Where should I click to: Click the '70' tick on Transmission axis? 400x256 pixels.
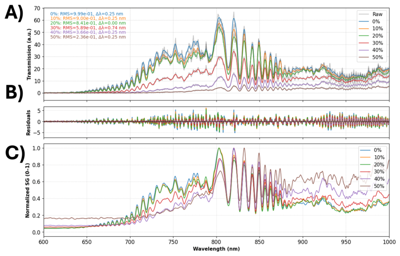(37, 8)
